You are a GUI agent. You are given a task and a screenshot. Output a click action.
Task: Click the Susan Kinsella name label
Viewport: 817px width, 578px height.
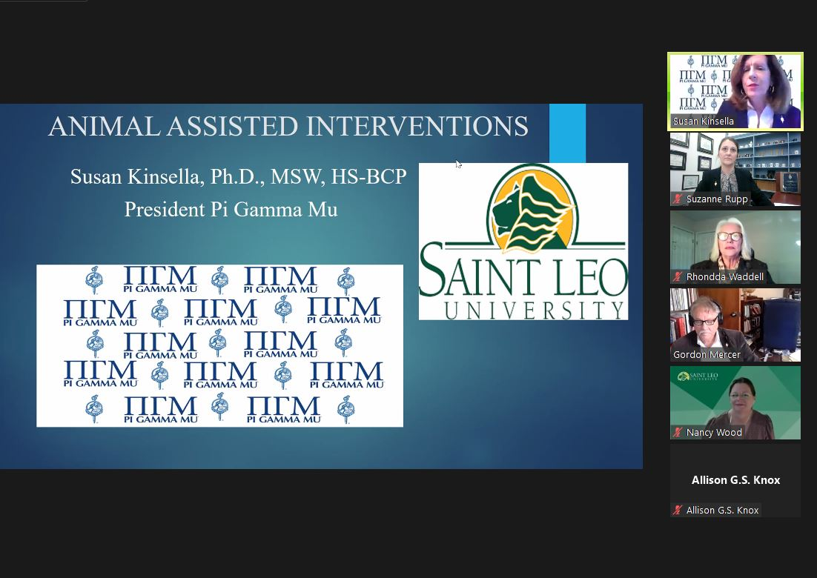pyautogui.click(x=703, y=121)
